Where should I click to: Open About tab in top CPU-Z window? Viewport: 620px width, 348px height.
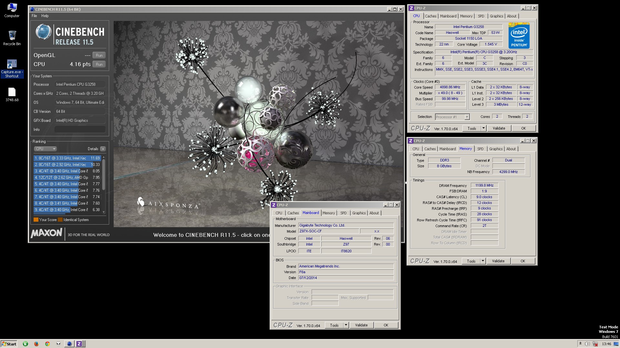(x=512, y=16)
